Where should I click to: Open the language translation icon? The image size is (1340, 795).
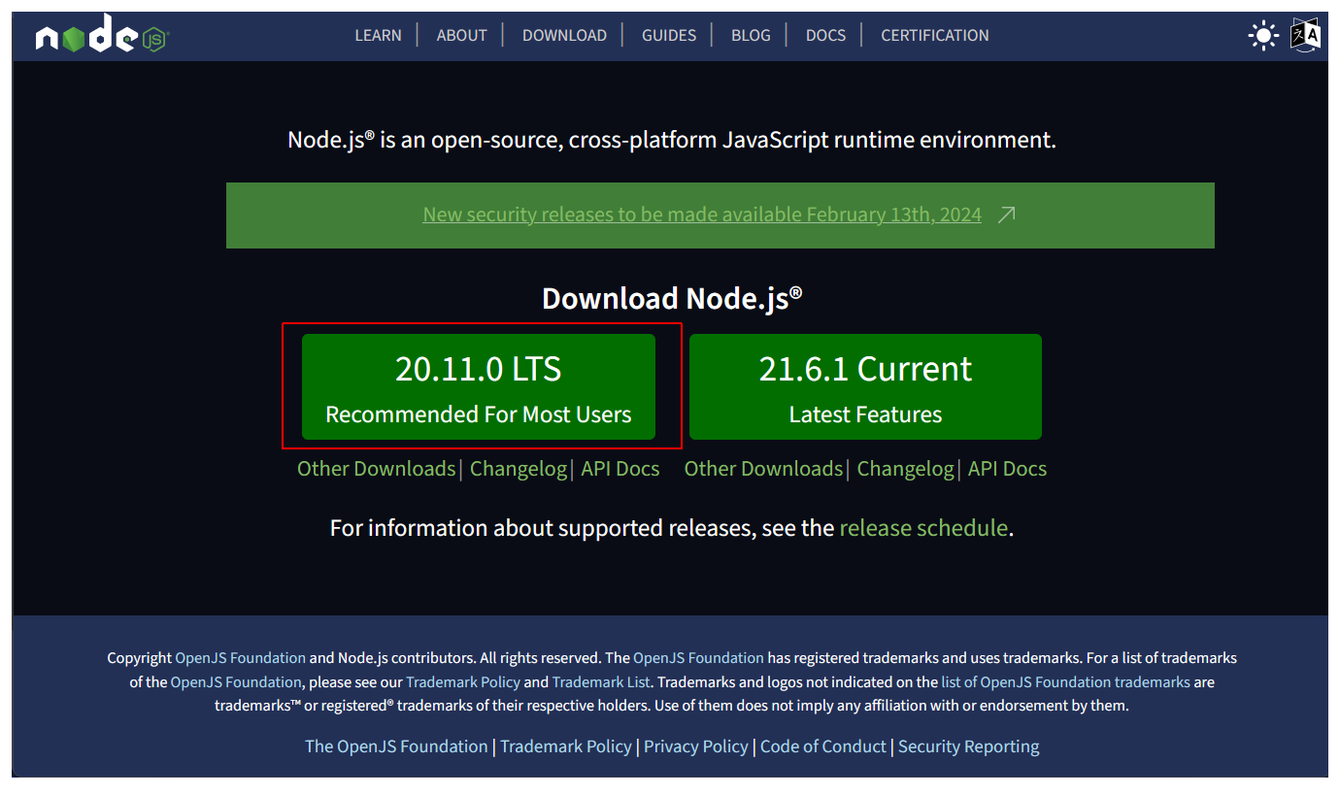click(x=1306, y=35)
